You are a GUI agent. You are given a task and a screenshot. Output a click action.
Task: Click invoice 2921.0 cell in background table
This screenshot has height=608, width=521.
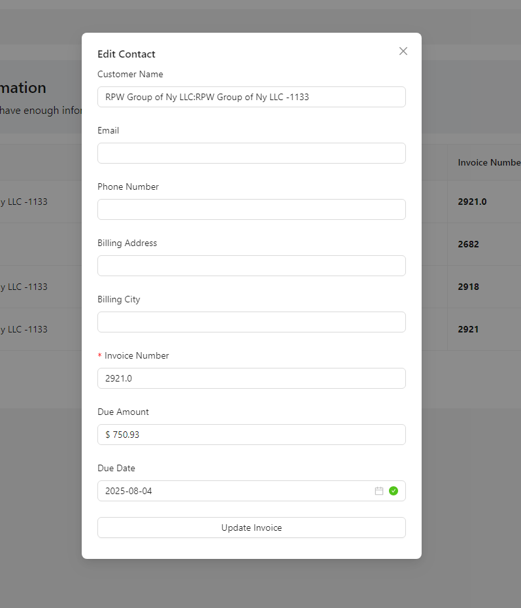(472, 202)
